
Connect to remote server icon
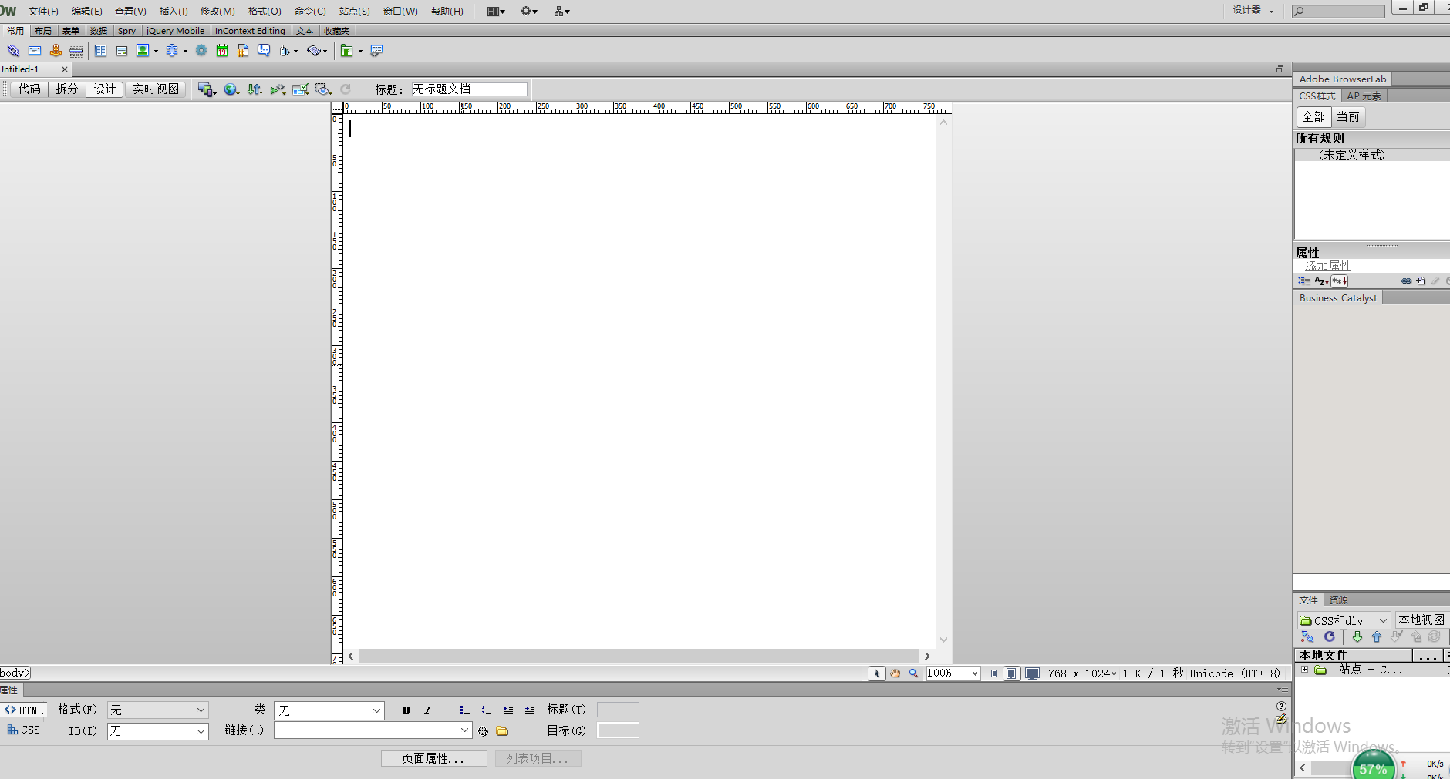pyautogui.click(x=1307, y=637)
